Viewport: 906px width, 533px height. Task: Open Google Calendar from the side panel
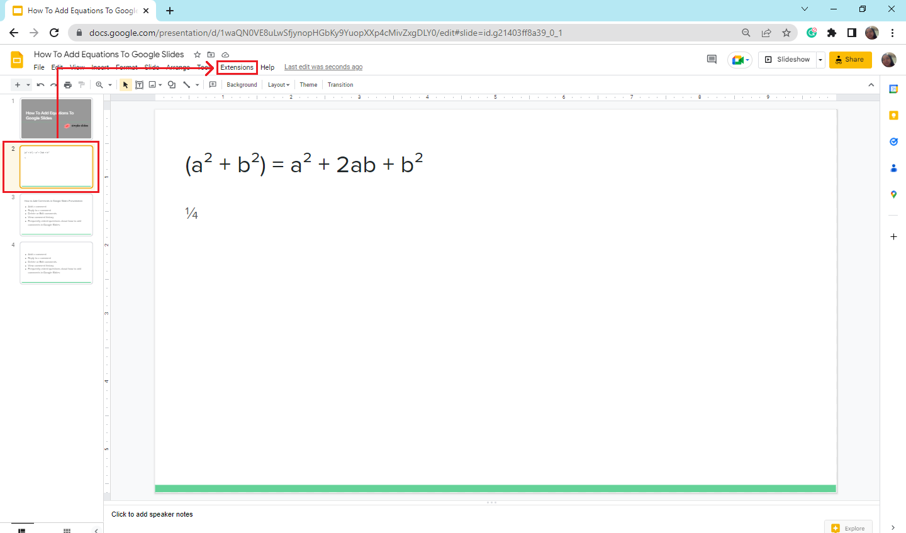click(x=893, y=89)
